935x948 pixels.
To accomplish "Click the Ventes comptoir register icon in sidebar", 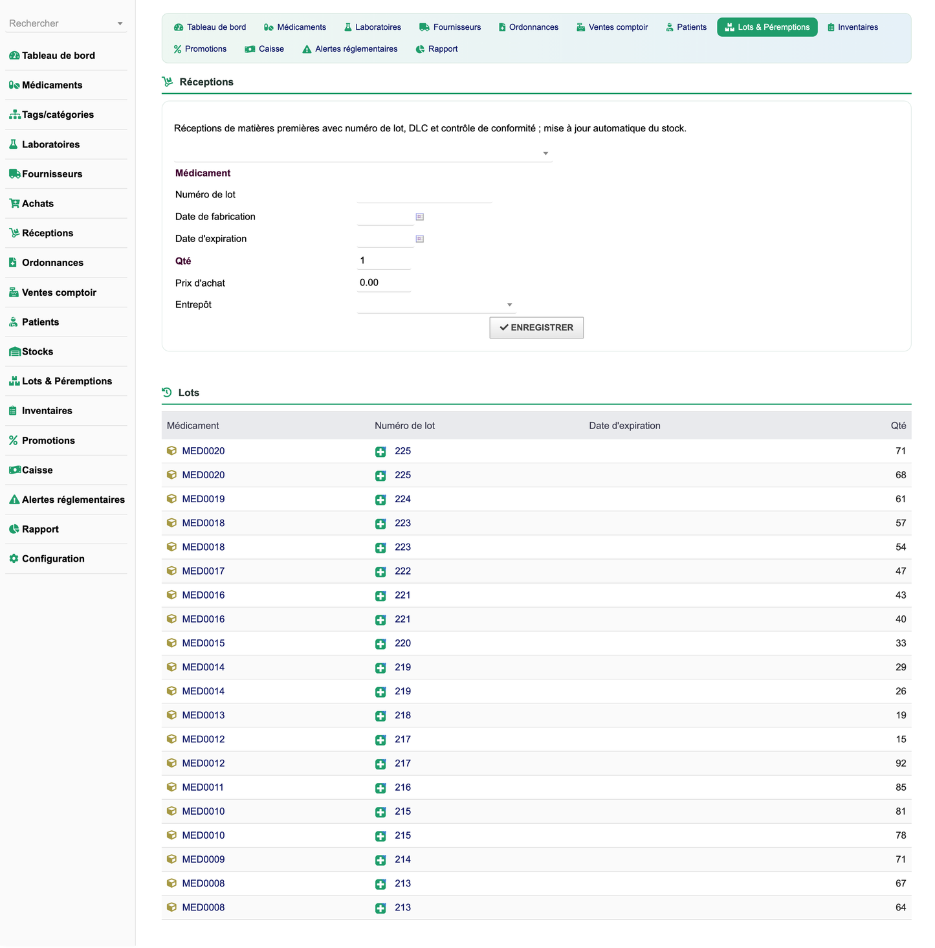I will click(x=14, y=292).
